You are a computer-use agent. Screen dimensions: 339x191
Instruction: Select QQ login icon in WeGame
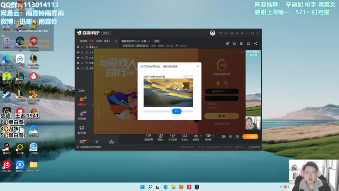point(218,83)
